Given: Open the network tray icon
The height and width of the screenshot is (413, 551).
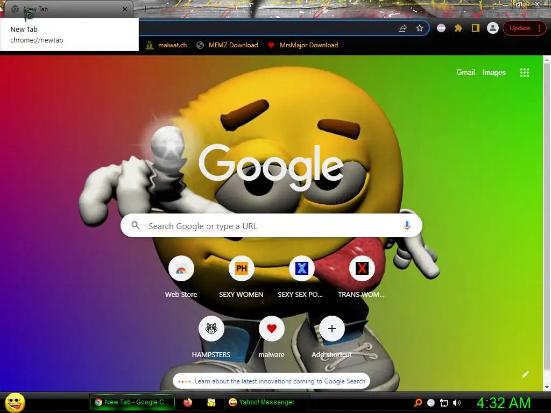Looking at the screenshot, I should pos(444,403).
